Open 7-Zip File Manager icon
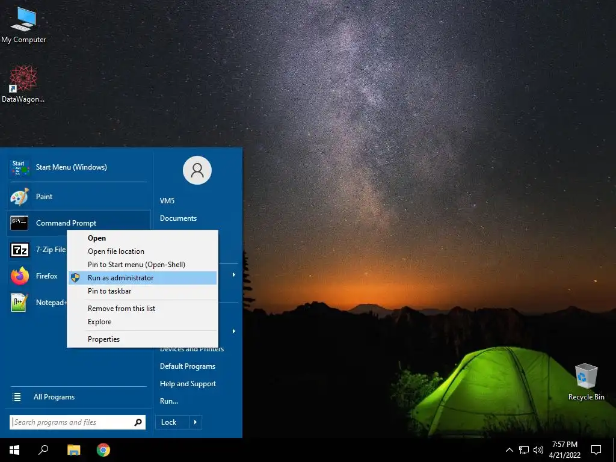This screenshot has height=462, width=616. click(20, 250)
